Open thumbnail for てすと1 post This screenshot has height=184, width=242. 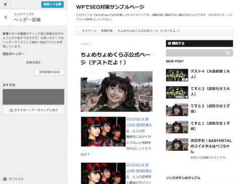(177, 127)
